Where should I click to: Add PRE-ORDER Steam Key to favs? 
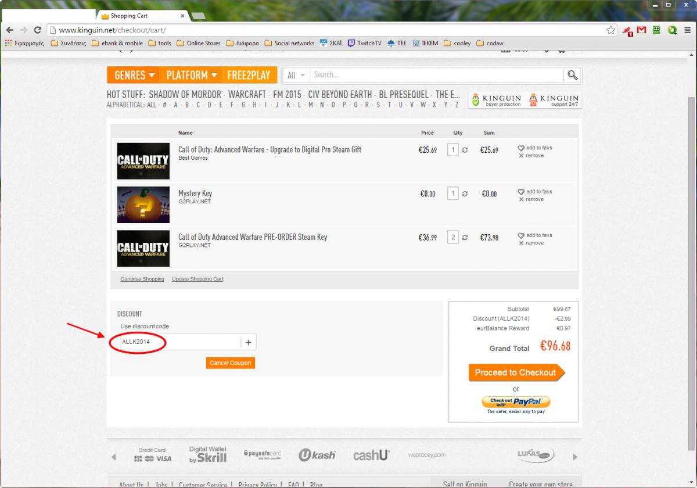click(535, 235)
